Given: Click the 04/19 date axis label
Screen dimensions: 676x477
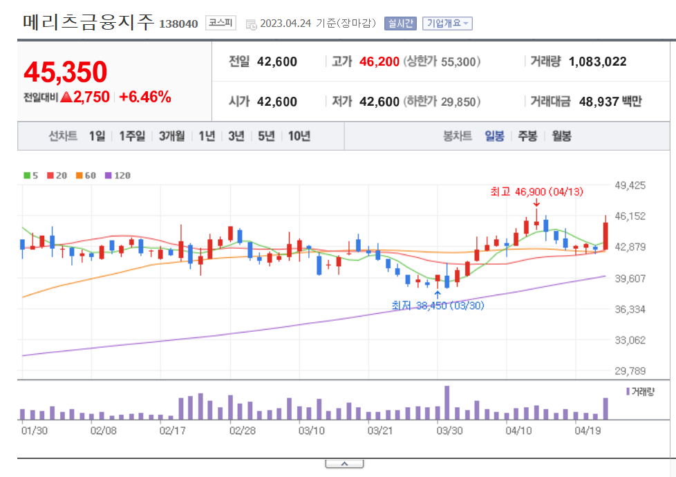Looking at the screenshot, I should tap(588, 431).
